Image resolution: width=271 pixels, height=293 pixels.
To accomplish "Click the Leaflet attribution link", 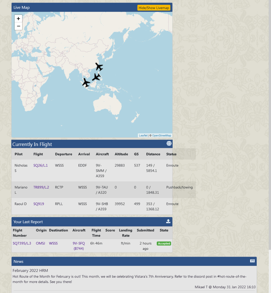I will click(143, 136).
